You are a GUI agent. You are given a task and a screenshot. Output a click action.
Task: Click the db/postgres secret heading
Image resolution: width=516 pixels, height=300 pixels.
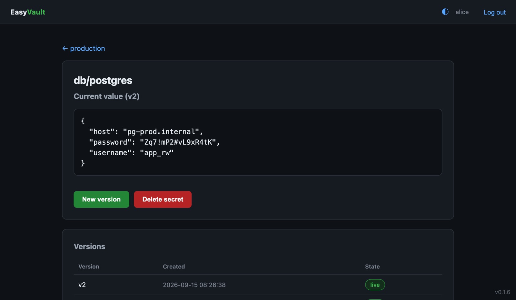coord(103,80)
